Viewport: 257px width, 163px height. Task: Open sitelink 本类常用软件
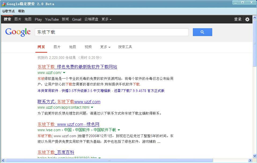(x=48, y=91)
